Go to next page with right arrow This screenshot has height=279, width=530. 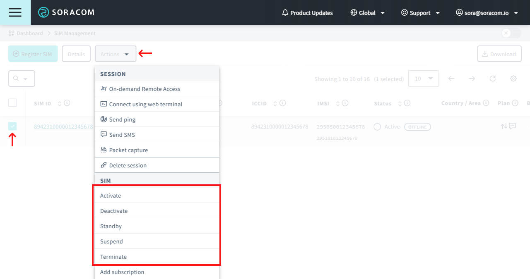472,79
